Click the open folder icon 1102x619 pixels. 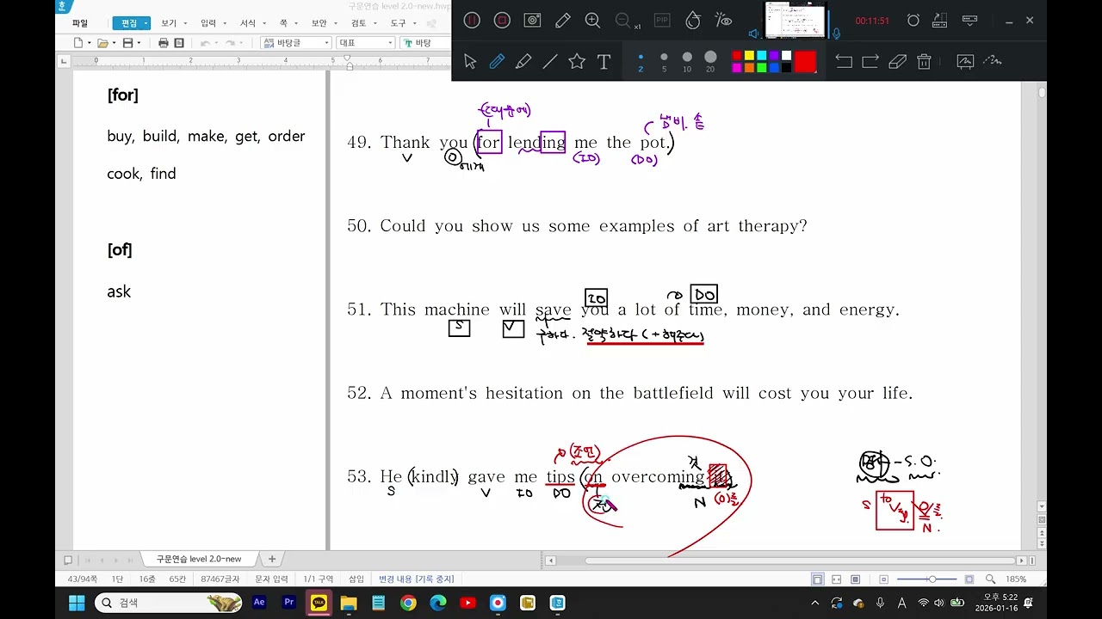[102, 43]
